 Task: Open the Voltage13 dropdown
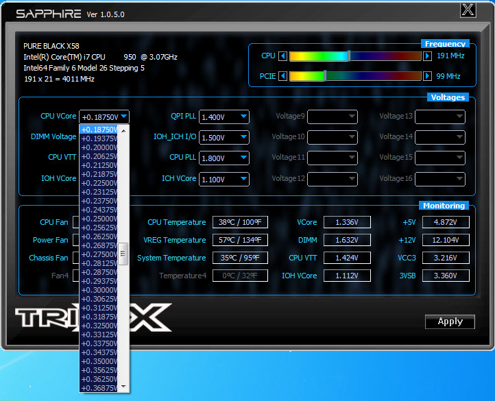[439, 117]
